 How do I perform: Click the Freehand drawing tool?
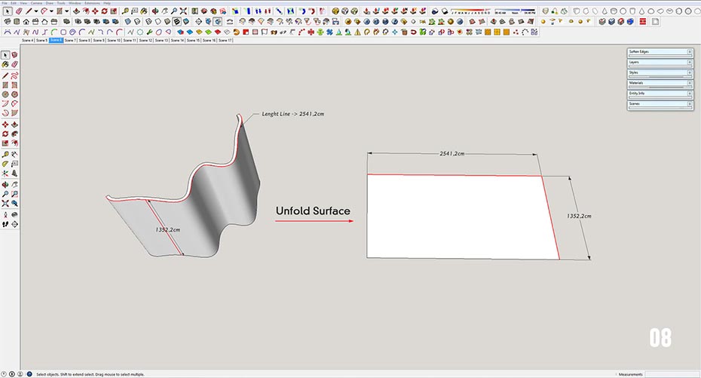coord(14,75)
